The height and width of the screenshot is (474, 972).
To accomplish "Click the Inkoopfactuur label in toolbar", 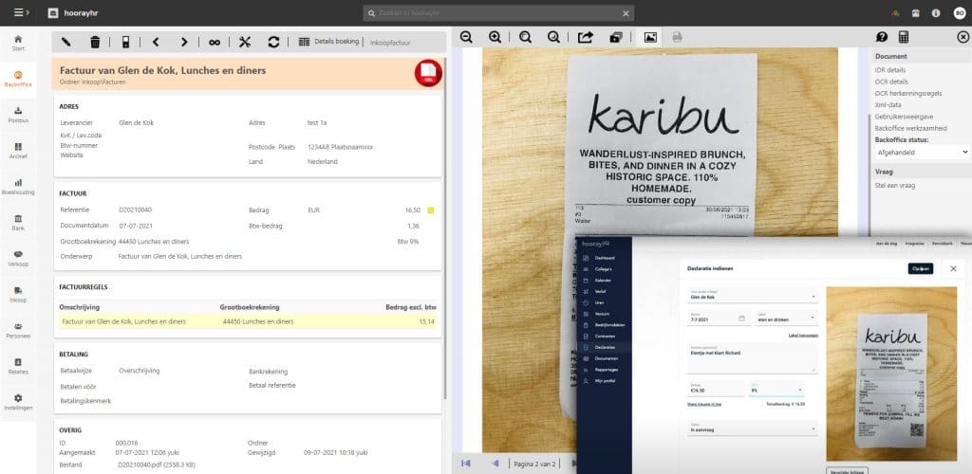I will tap(390, 43).
